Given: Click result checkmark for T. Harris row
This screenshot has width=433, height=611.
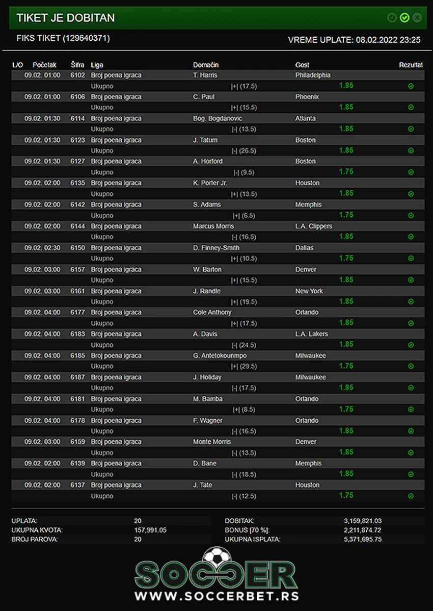Looking at the screenshot, I should (x=411, y=86).
